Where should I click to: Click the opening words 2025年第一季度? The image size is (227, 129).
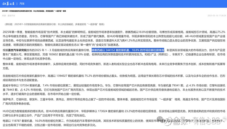coord(12,32)
